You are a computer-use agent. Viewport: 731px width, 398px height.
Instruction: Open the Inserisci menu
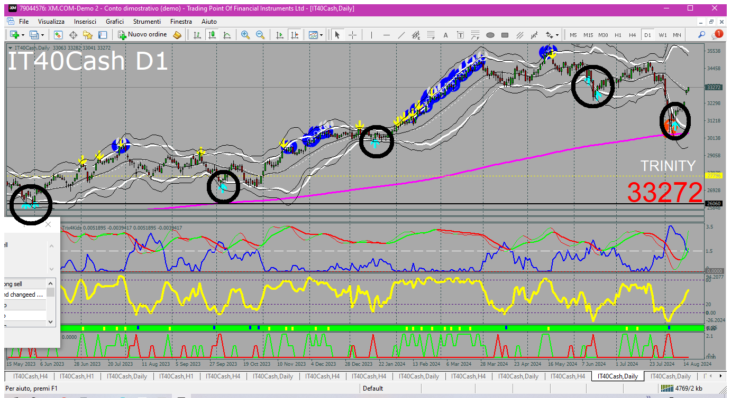pyautogui.click(x=85, y=22)
